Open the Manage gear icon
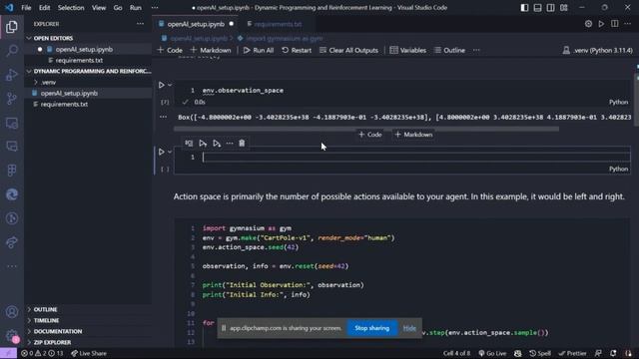This screenshot has height=359, width=639. tap(12, 335)
